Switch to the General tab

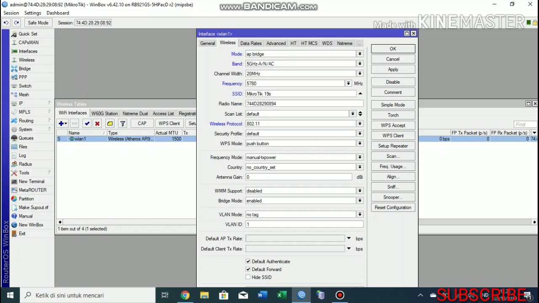[207, 43]
